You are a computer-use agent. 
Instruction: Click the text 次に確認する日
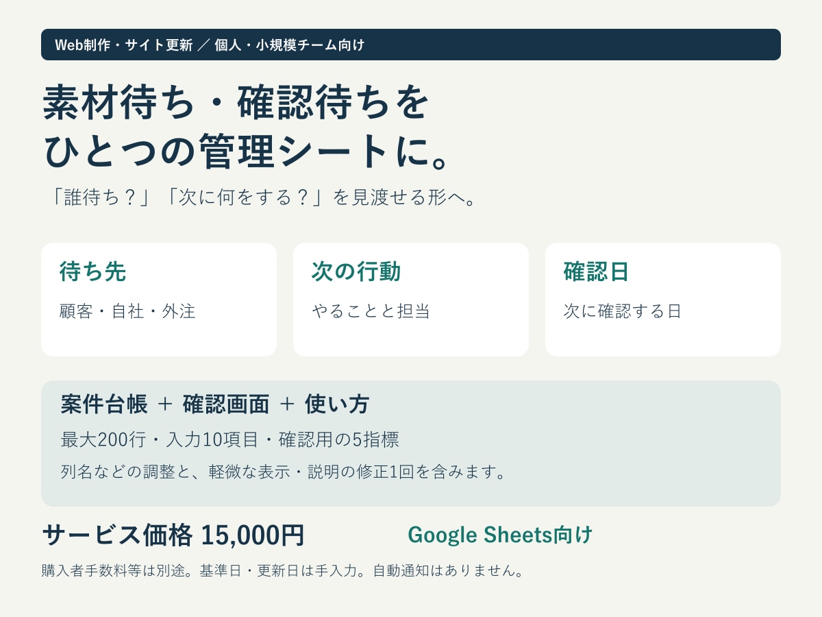point(623,311)
